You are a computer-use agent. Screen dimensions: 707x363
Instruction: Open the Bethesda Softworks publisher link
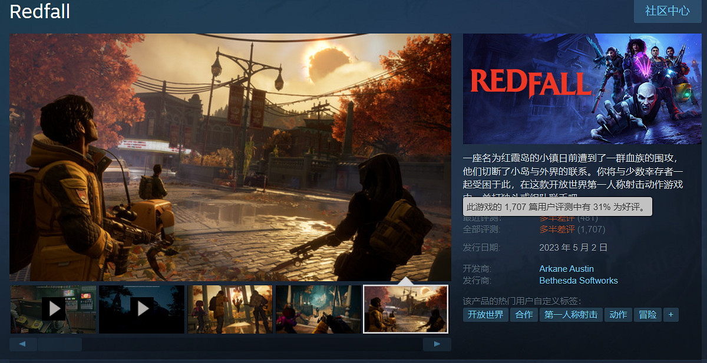click(x=578, y=281)
